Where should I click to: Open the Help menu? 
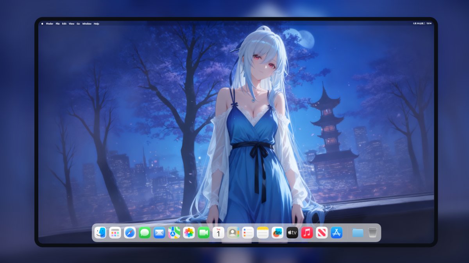96,24
